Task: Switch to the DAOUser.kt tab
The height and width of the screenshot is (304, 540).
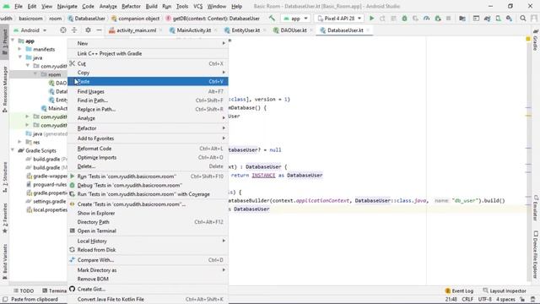Action: click(x=293, y=30)
